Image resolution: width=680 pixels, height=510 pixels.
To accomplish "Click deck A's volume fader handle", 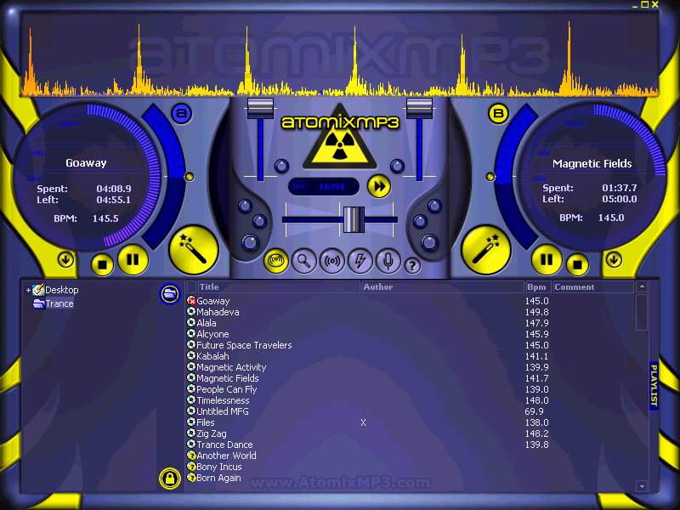I will pos(260,108).
